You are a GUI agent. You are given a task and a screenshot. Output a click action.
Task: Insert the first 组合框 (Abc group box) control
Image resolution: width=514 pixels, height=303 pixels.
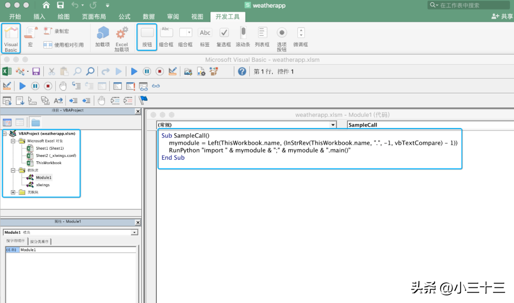[166, 37]
